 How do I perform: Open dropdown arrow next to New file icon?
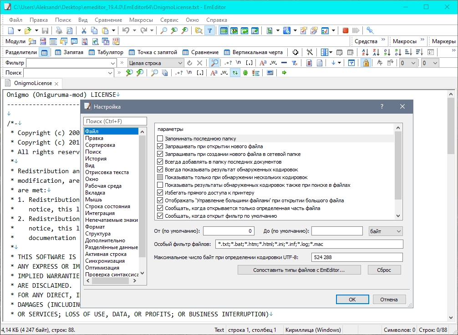19,30
